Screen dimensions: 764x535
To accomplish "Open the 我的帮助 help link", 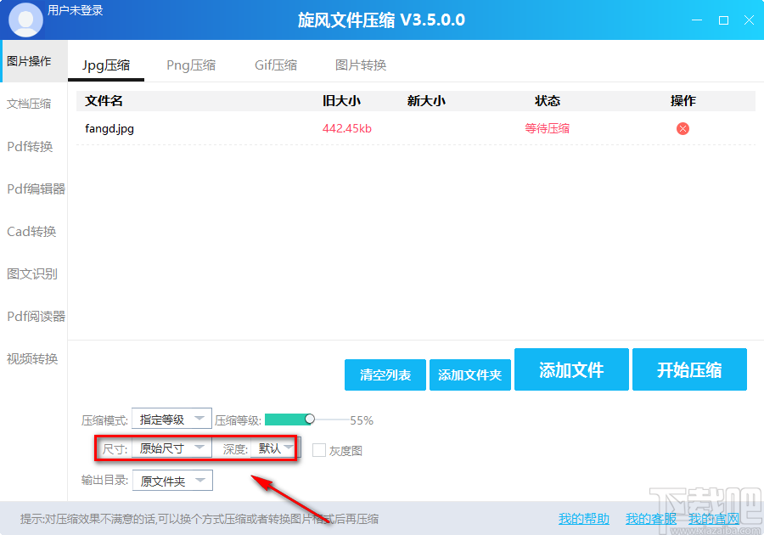I will coord(583,518).
